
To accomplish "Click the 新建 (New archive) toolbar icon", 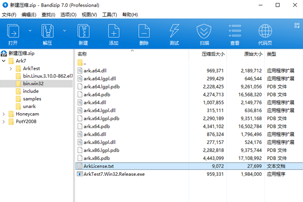I will click(83, 32).
